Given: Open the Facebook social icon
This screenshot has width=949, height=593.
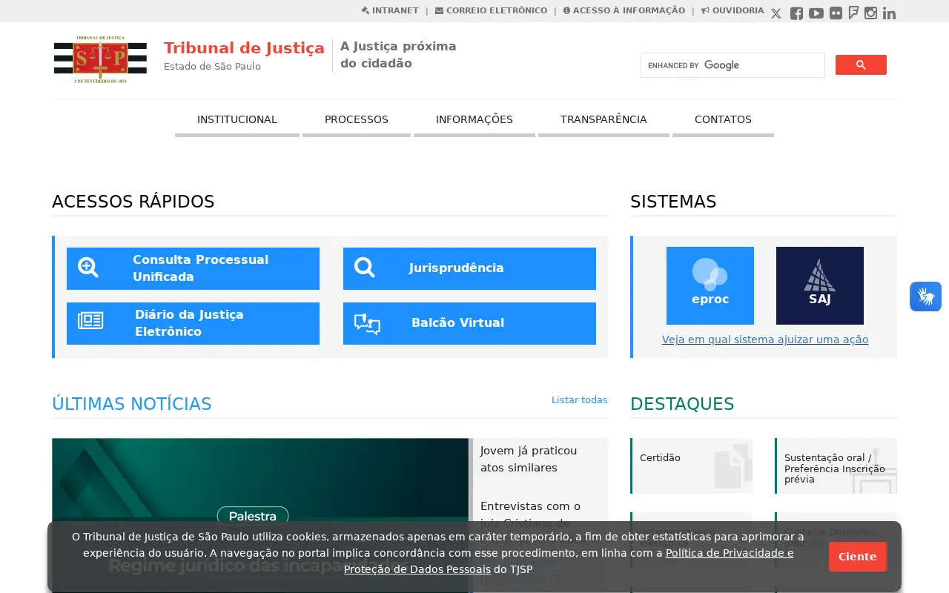Looking at the screenshot, I should click(x=796, y=13).
